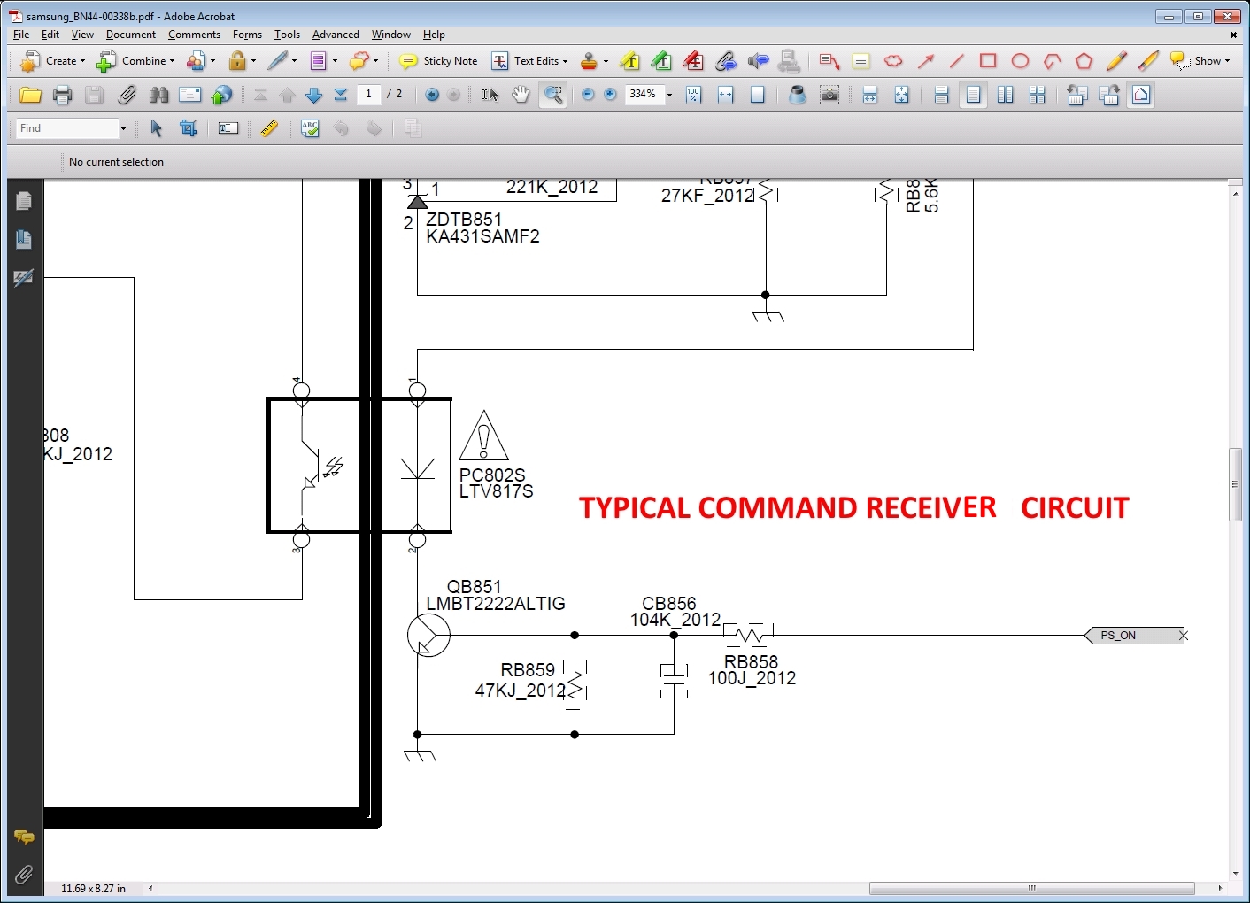The height and width of the screenshot is (903, 1250).
Task: Select the Crop tool
Action: point(189,128)
